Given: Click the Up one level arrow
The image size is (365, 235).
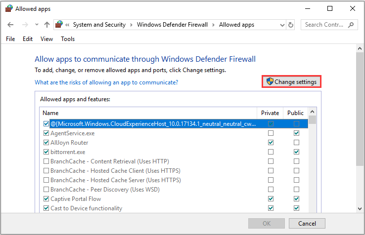Looking at the screenshot, I should click(47, 25).
